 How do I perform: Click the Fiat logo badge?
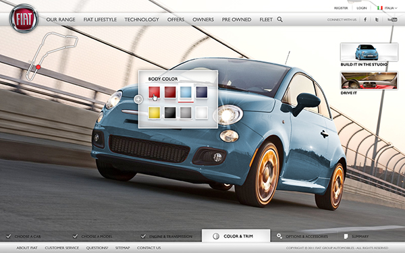[x=24, y=18]
